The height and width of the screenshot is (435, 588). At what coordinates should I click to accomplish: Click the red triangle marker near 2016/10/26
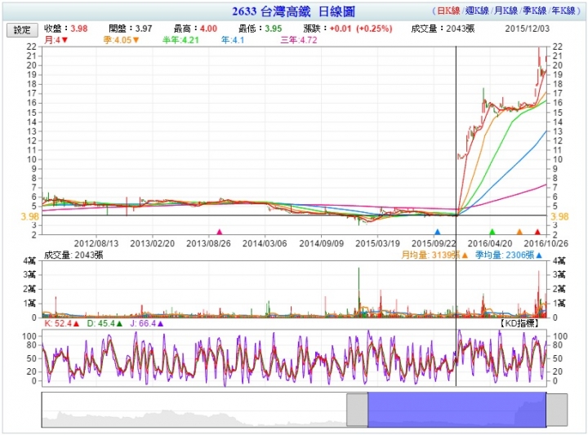pyautogui.click(x=537, y=232)
